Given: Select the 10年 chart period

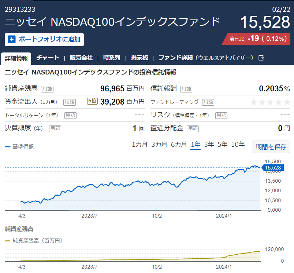Looking at the screenshot, I should pyautogui.click(x=238, y=145).
